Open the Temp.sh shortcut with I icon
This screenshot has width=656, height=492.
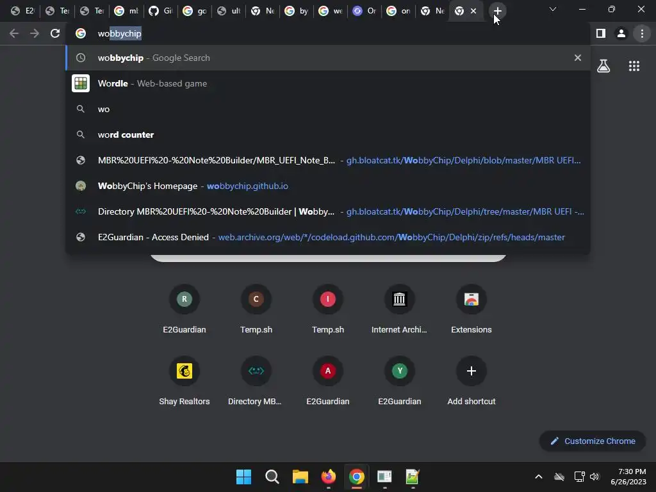coord(328,309)
